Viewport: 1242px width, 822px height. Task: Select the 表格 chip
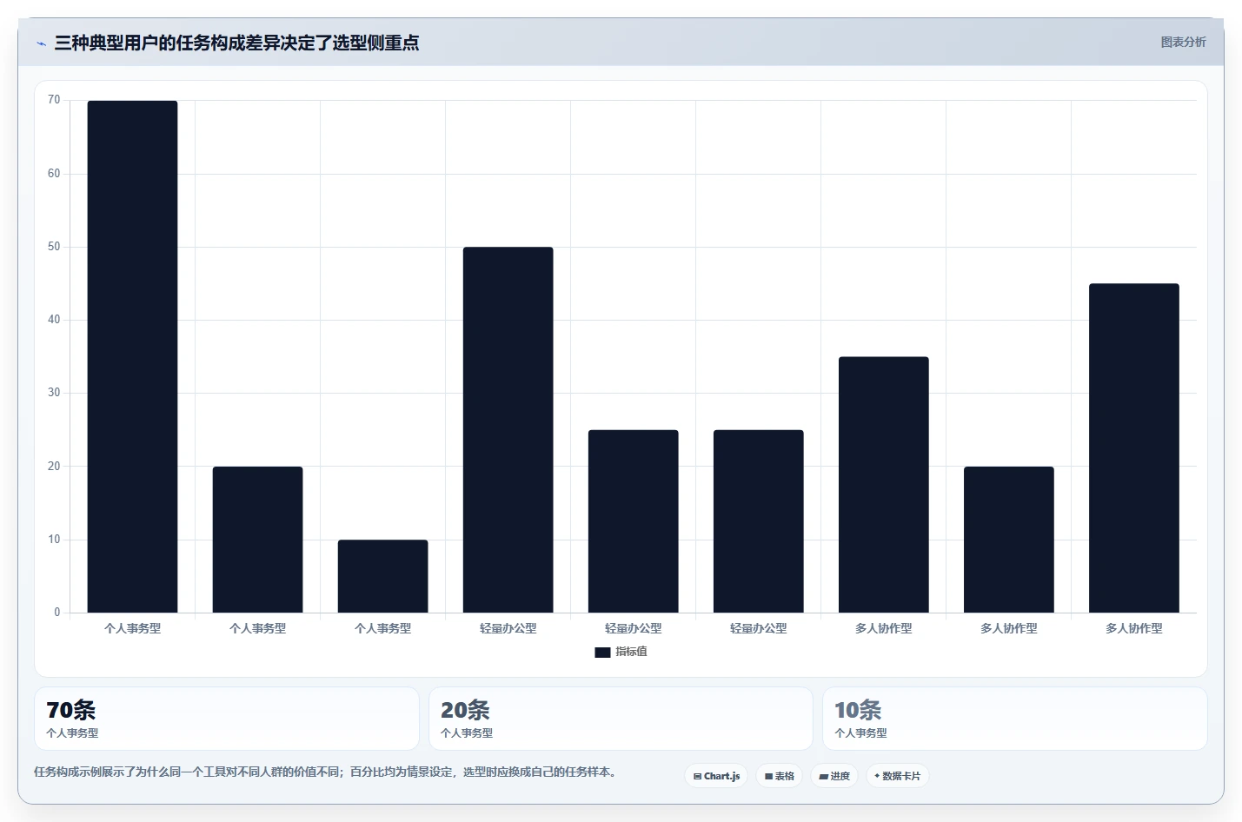[x=779, y=776]
